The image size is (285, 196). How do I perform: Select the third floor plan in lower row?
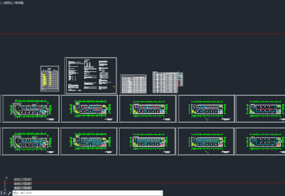point(147,141)
